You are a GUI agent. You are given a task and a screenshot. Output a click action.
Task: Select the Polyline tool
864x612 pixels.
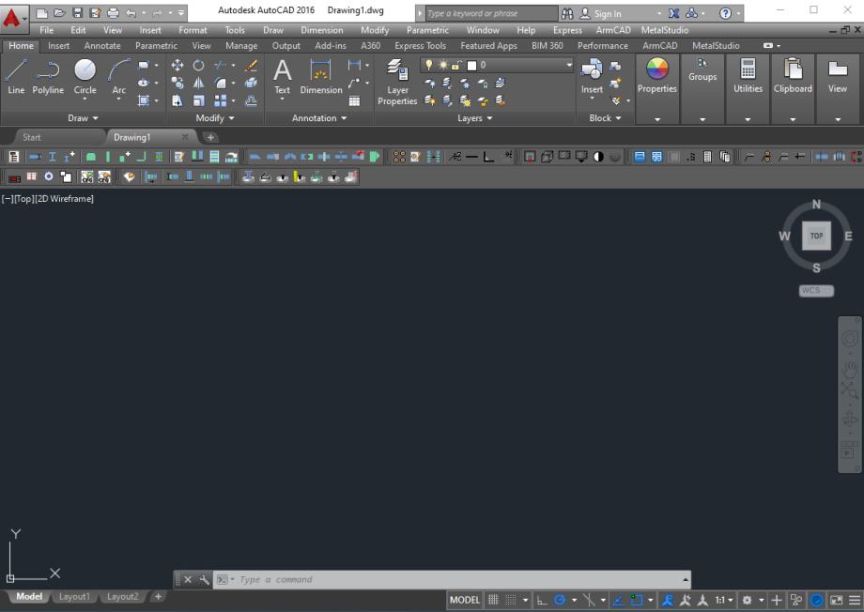click(48, 77)
